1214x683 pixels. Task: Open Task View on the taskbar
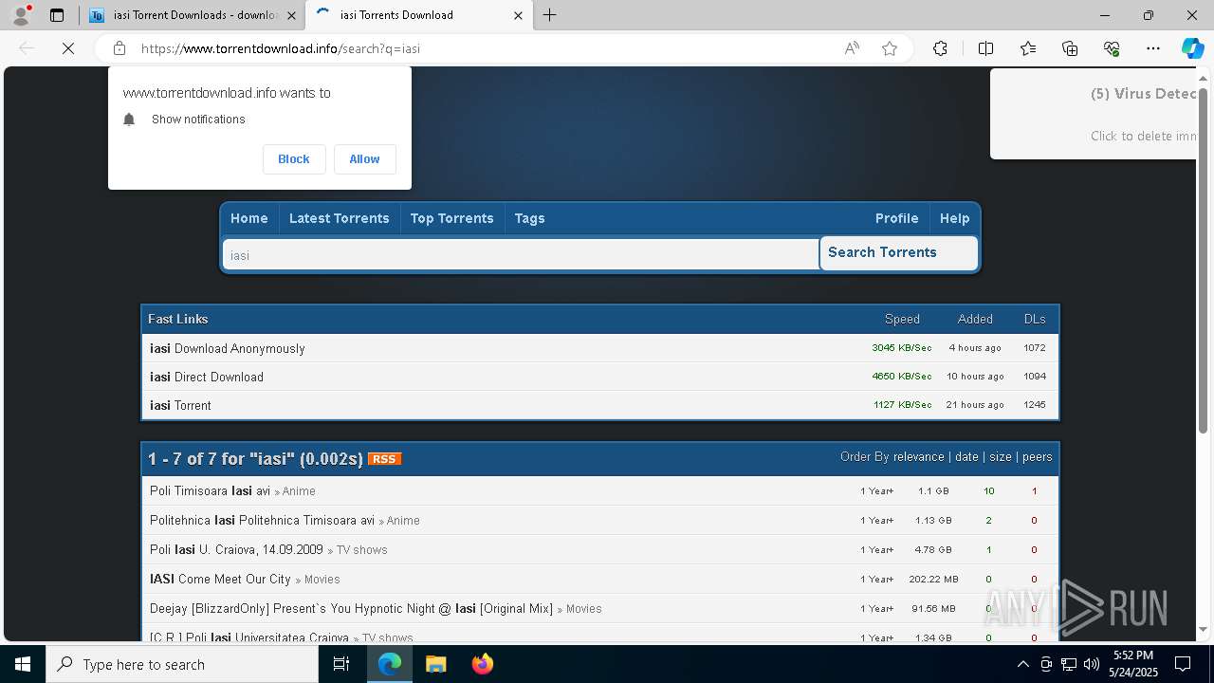pyautogui.click(x=341, y=664)
